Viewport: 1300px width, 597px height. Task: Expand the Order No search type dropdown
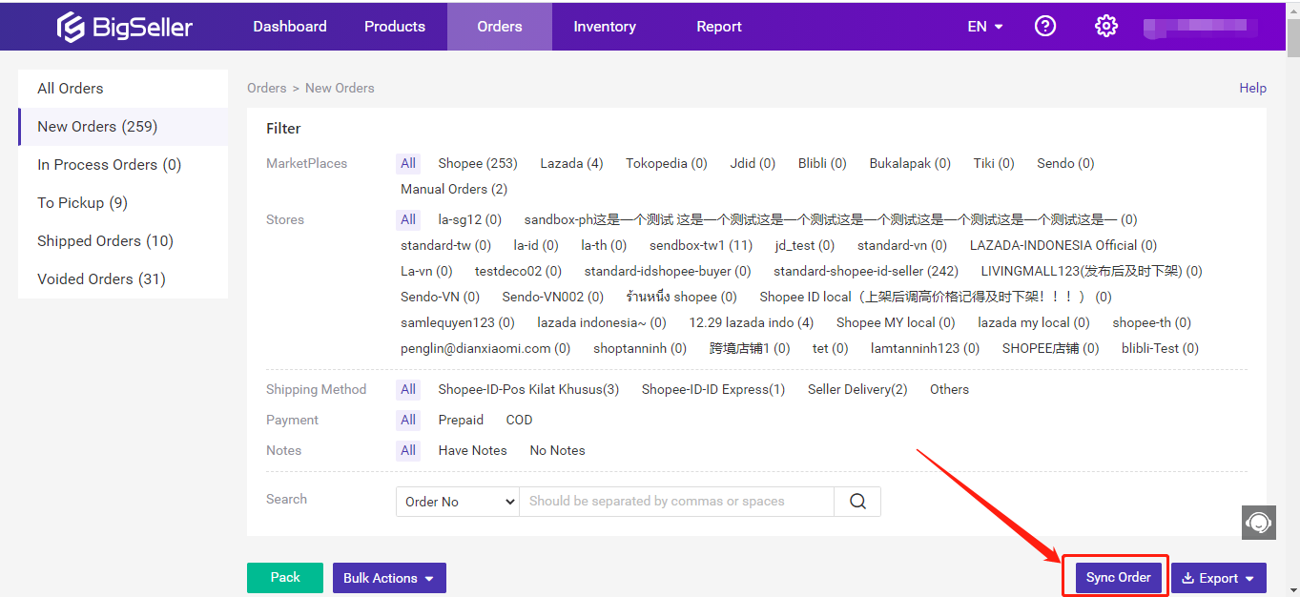tap(458, 502)
